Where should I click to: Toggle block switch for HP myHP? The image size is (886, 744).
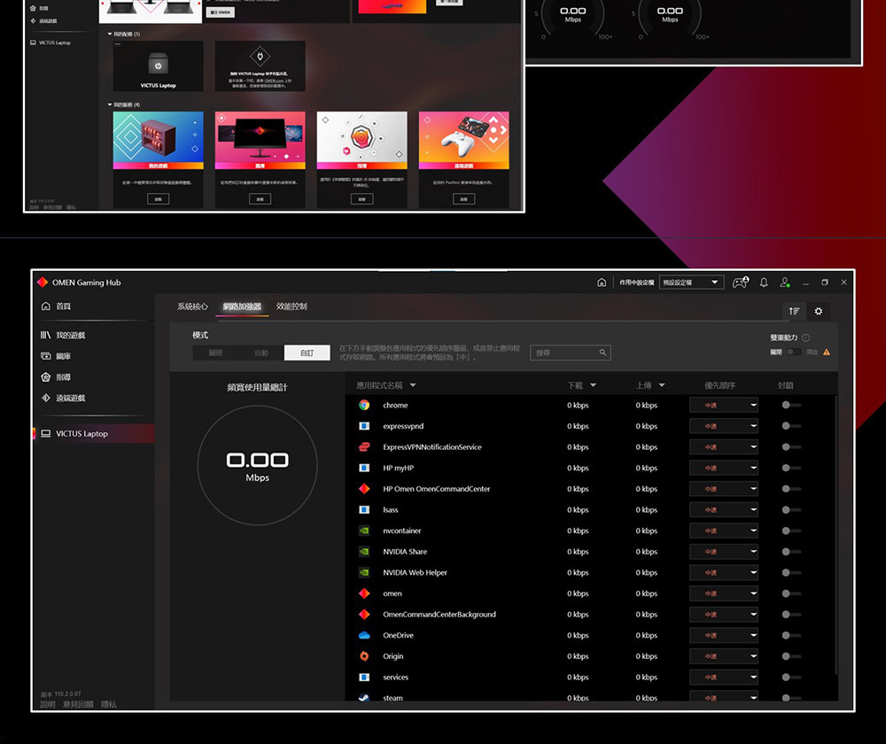[791, 468]
